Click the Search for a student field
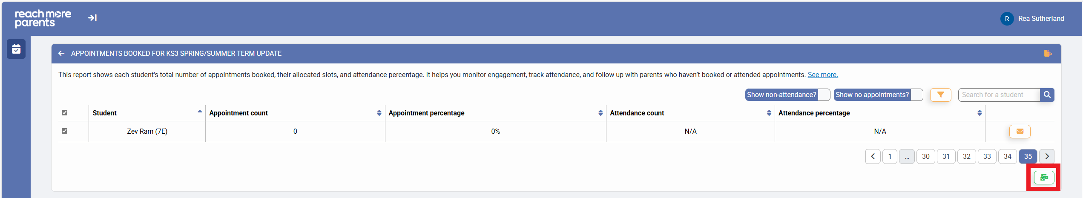Viewport: 1083px width, 198px height. click(x=998, y=95)
